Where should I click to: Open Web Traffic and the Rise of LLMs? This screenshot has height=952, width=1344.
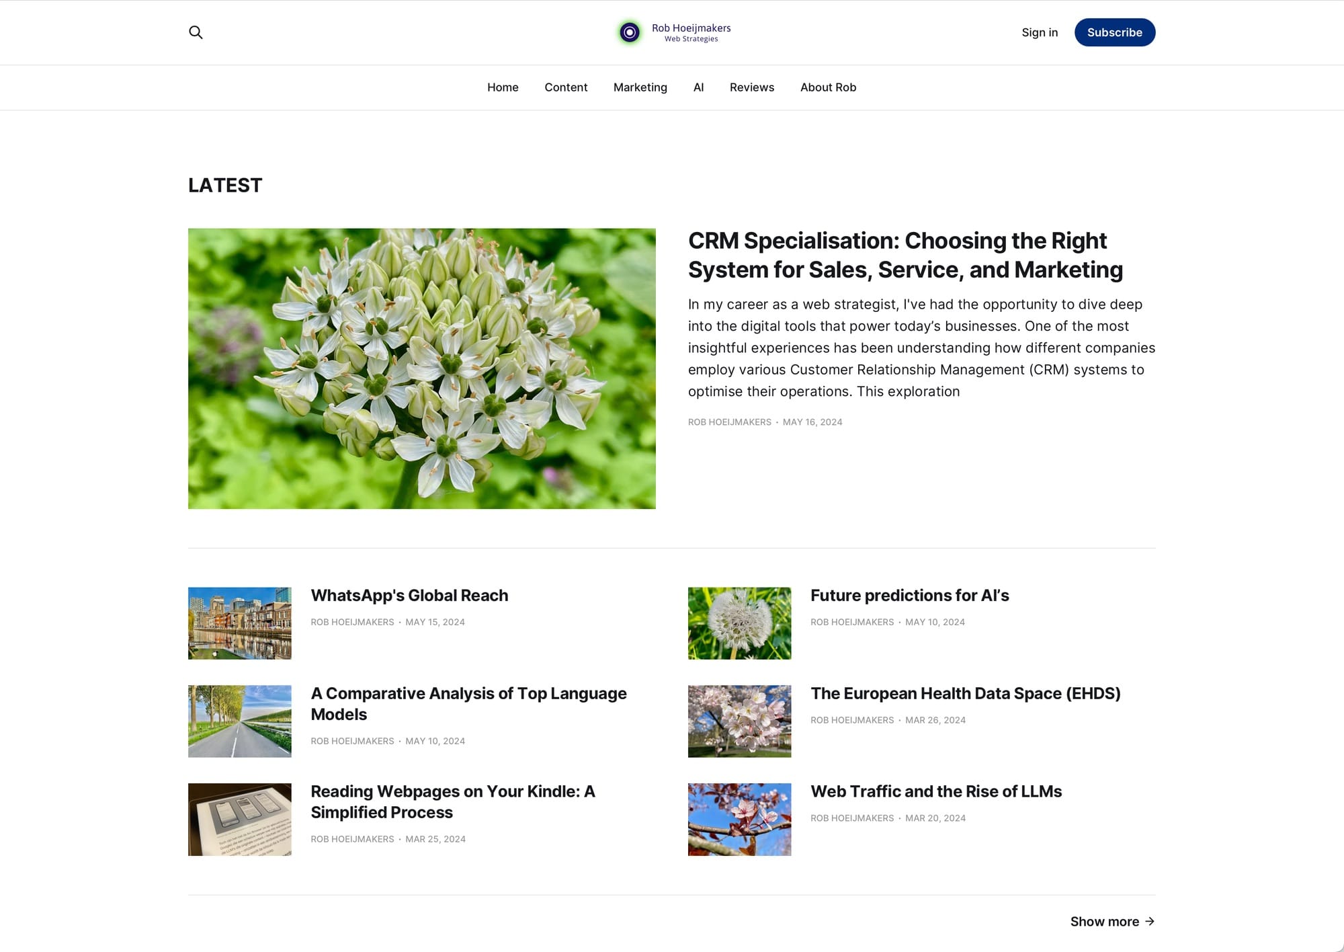click(x=935, y=792)
